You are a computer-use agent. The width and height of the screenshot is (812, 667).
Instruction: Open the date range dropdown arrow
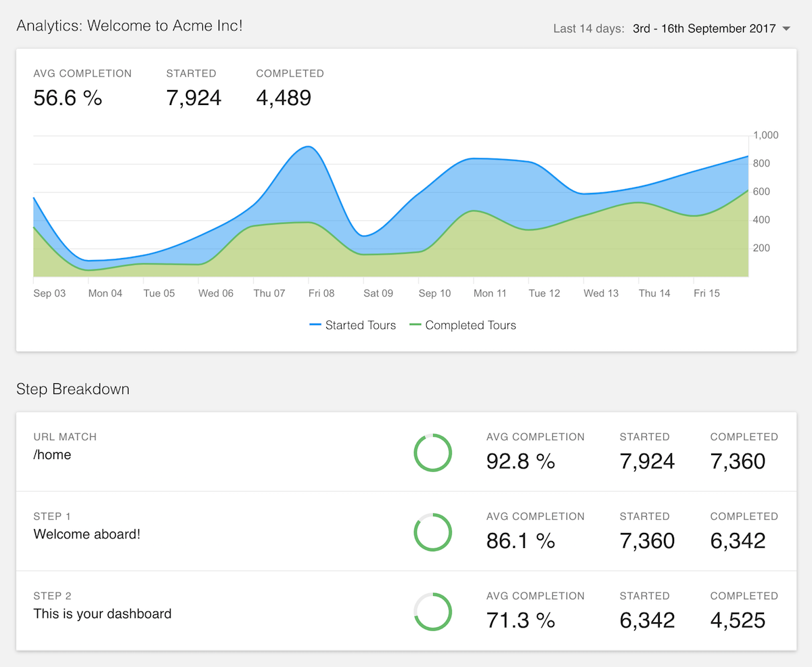(786, 29)
